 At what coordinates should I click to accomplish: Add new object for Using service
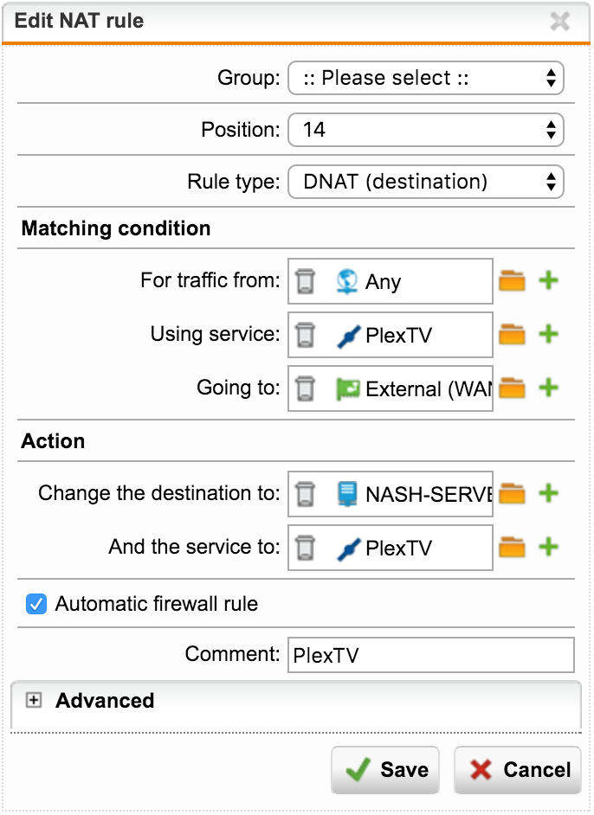click(548, 334)
